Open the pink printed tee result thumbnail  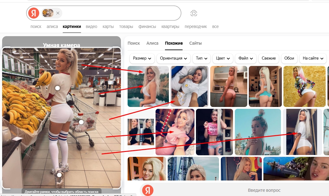214,132
